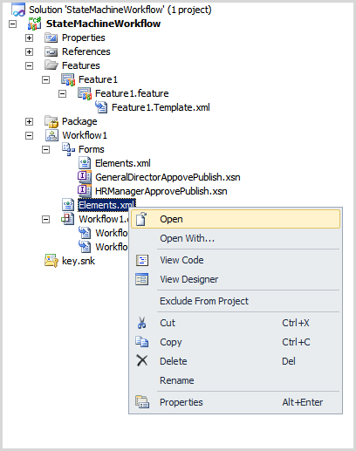This screenshot has width=356, height=451.
Task: Click the View Code icon
Action: [142, 260]
